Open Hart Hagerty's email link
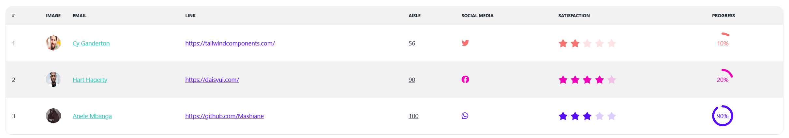Viewport: 789px width, 138px height. (90, 80)
